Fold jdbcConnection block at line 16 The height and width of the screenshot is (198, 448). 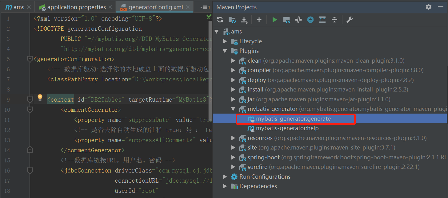click(x=30, y=170)
